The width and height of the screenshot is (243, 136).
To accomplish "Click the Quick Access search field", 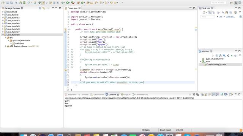I will coord(218,3).
